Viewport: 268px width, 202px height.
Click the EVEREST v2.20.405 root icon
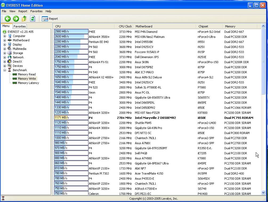[x=5, y=32]
